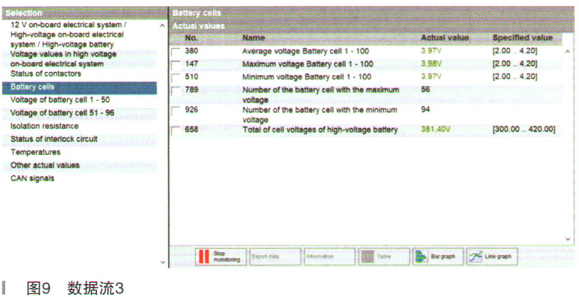
Task: Switch to Table view
Action: [x=384, y=256]
